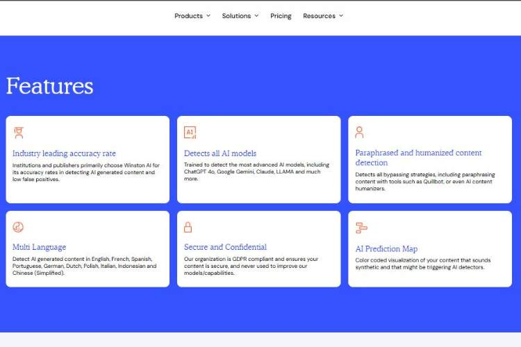Click Secure and Confidential heading
521x347 pixels.
(225, 247)
